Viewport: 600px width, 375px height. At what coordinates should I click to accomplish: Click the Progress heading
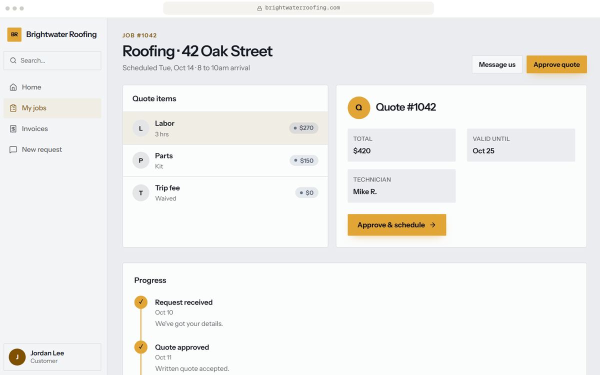[150, 280]
